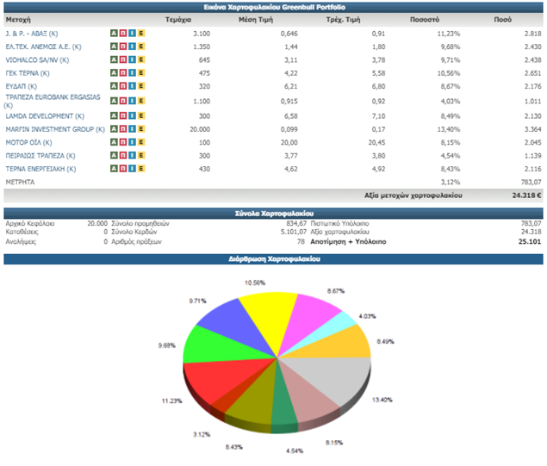Click green A icon for J. & P. - ΑΒΑΞ
The image size is (547, 466).
pos(114,32)
